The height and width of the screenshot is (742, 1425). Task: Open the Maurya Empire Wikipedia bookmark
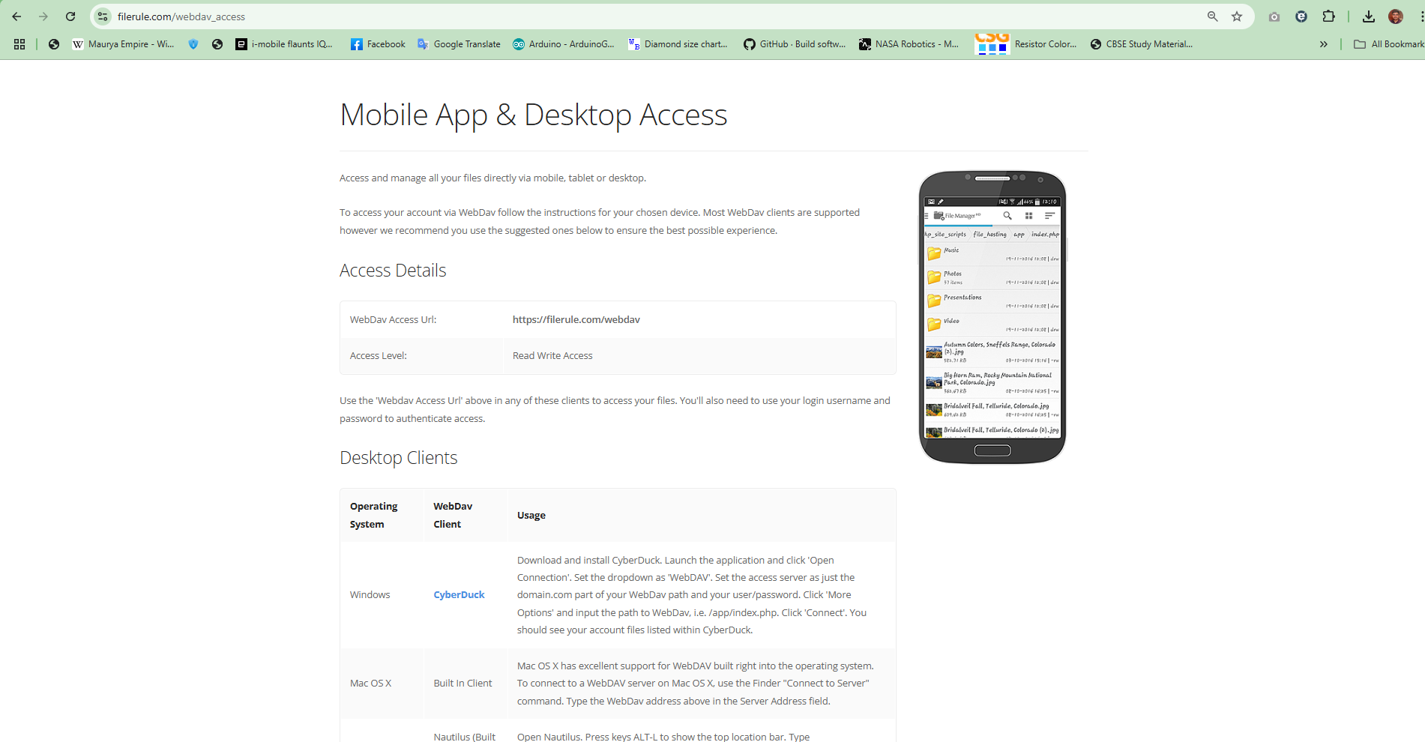click(x=124, y=44)
